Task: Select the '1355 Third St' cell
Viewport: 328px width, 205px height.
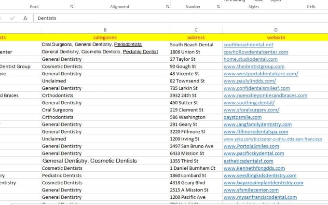Action: (196, 161)
